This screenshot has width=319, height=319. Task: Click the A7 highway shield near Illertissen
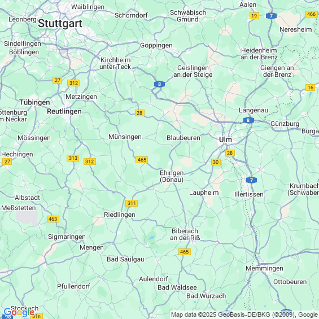point(251,180)
